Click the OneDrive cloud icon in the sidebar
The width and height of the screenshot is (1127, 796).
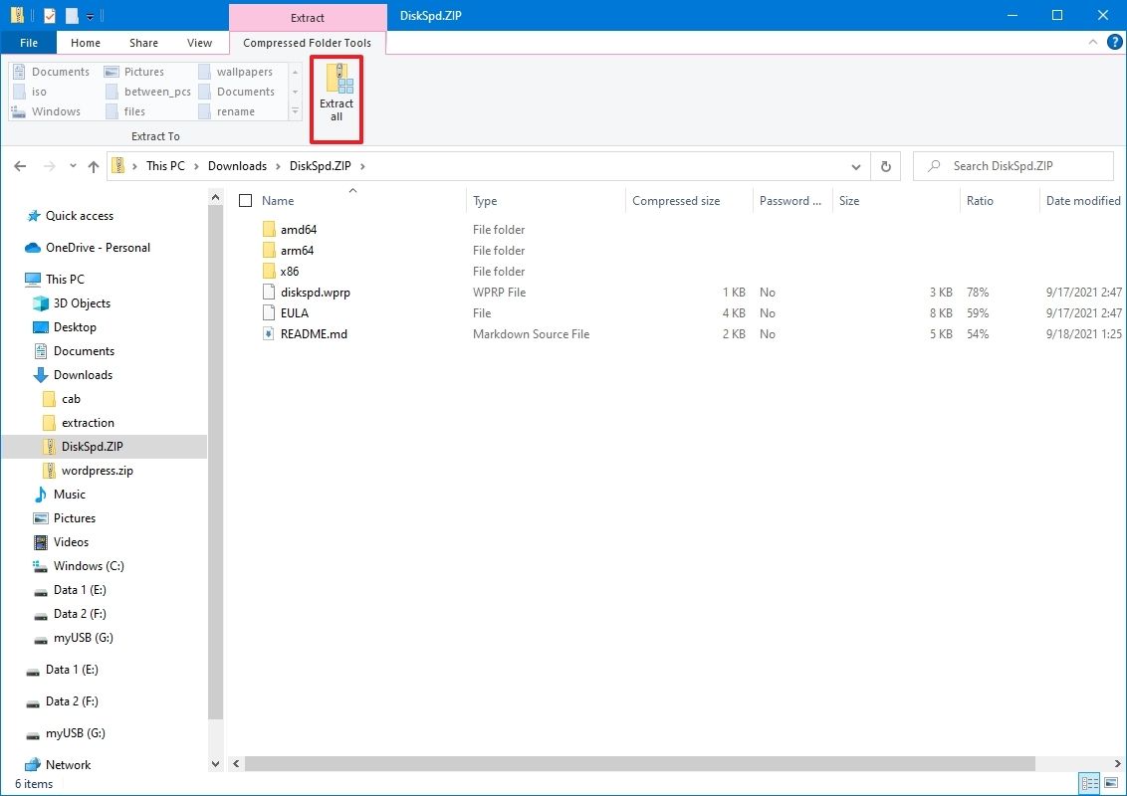[x=34, y=247]
